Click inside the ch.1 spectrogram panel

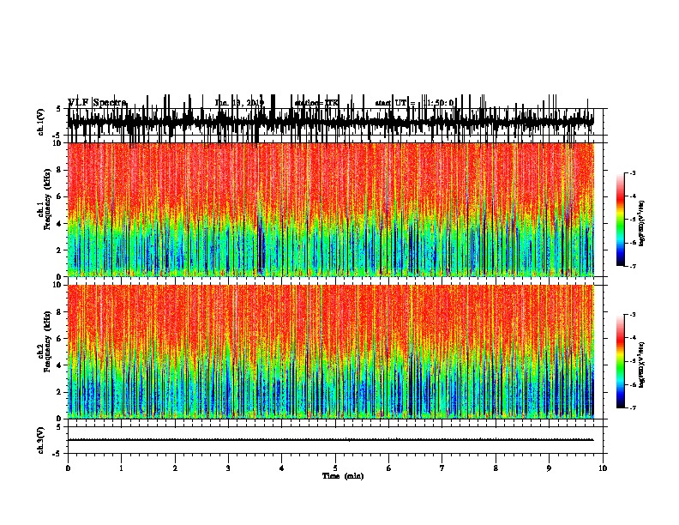point(331,209)
